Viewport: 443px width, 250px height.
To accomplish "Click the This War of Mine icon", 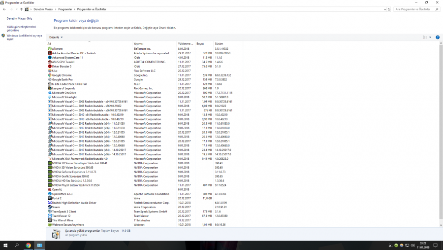I will click(50, 220).
